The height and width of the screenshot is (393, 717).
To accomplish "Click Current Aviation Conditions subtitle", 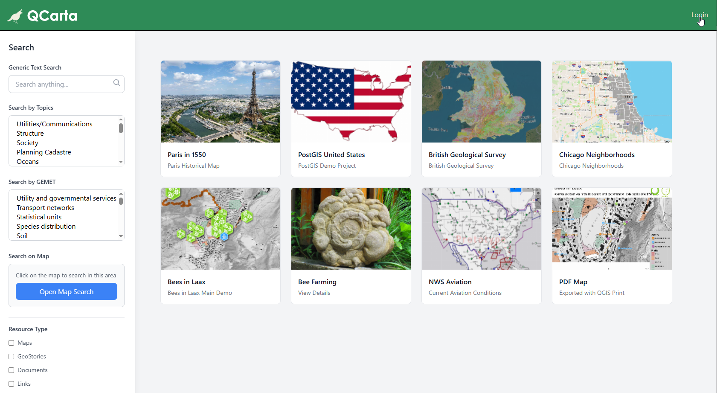I will tap(465, 293).
